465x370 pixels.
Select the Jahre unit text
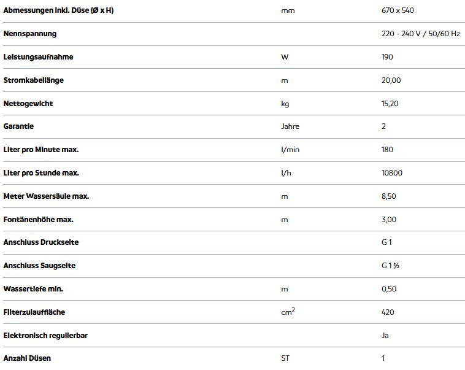pos(290,126)
